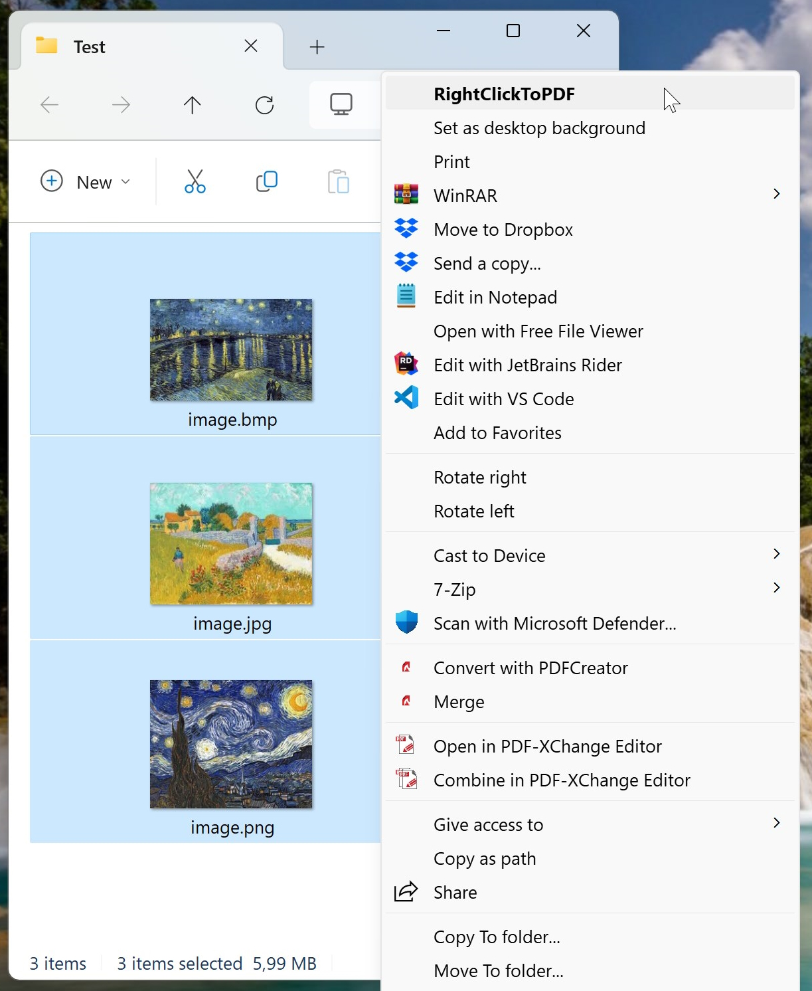812x991 pixels.
Task: Refresh the Test folder view
Action: point(264,105)
